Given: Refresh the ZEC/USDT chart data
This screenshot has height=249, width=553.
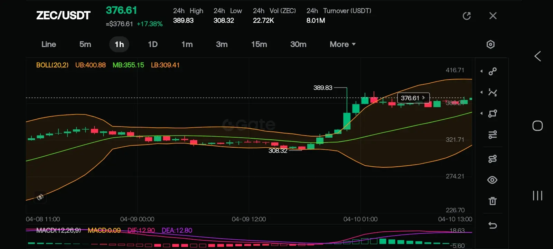Looking at the screenshot, I should pyautogui.click(x=467, y=16).
